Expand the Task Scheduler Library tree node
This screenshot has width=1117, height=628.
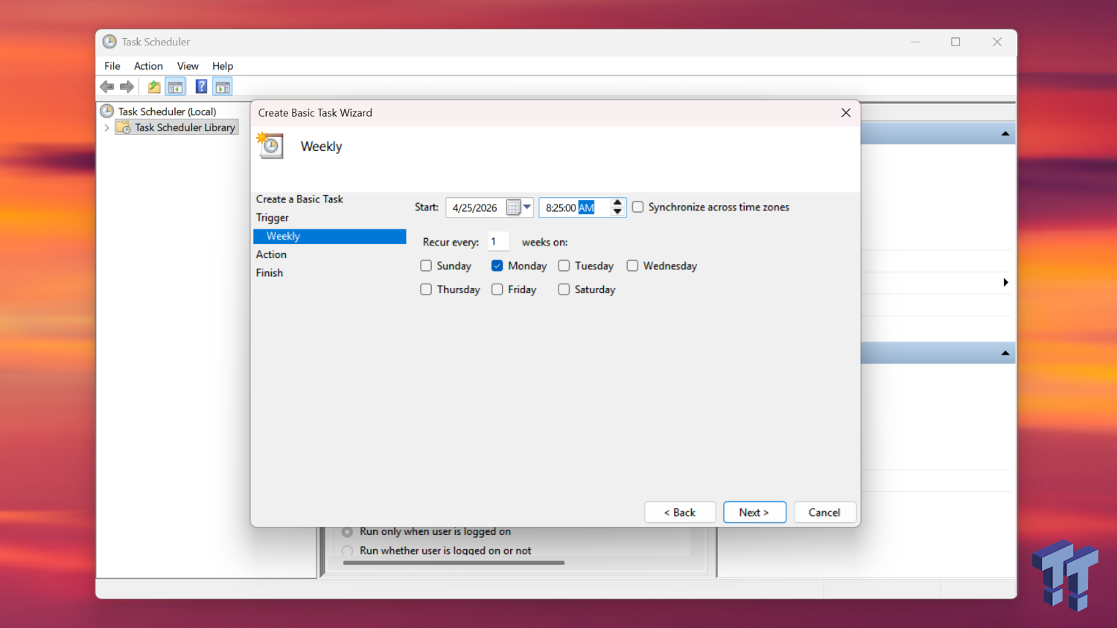click(x=107, y=128)
